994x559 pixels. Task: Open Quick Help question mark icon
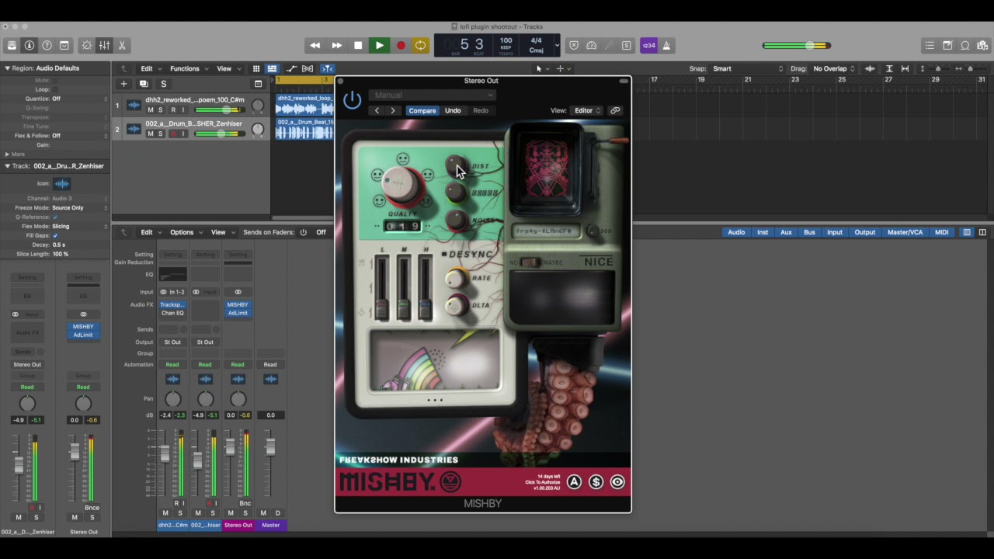(x=47, y=46)
